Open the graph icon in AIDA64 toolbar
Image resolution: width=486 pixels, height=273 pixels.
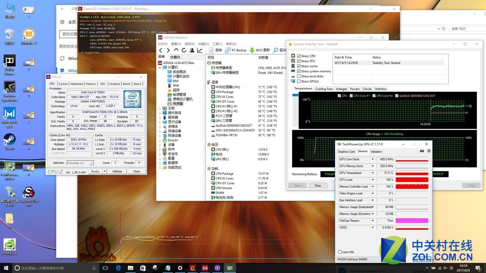point(200,50)
